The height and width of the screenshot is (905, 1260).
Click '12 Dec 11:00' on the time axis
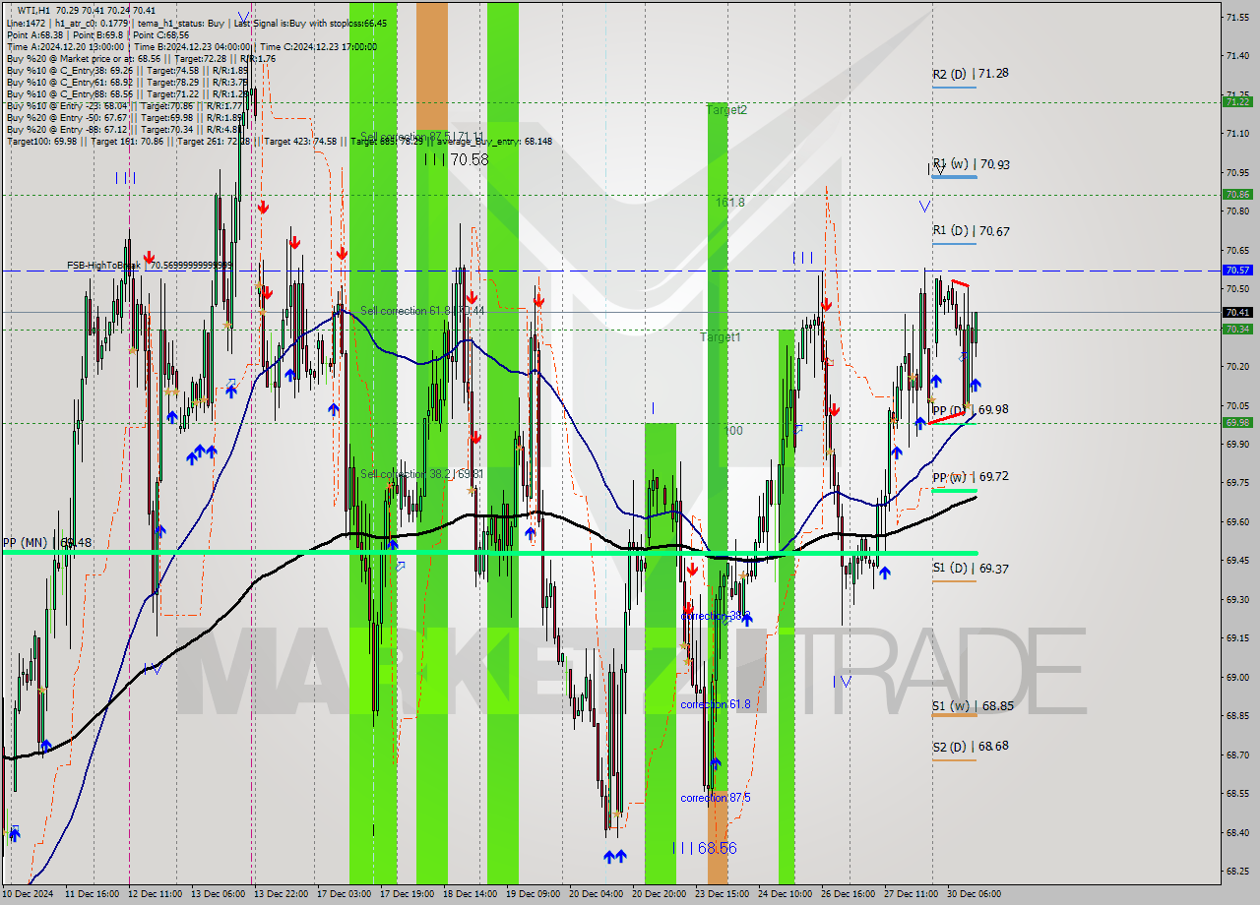(x=157, y=894)
